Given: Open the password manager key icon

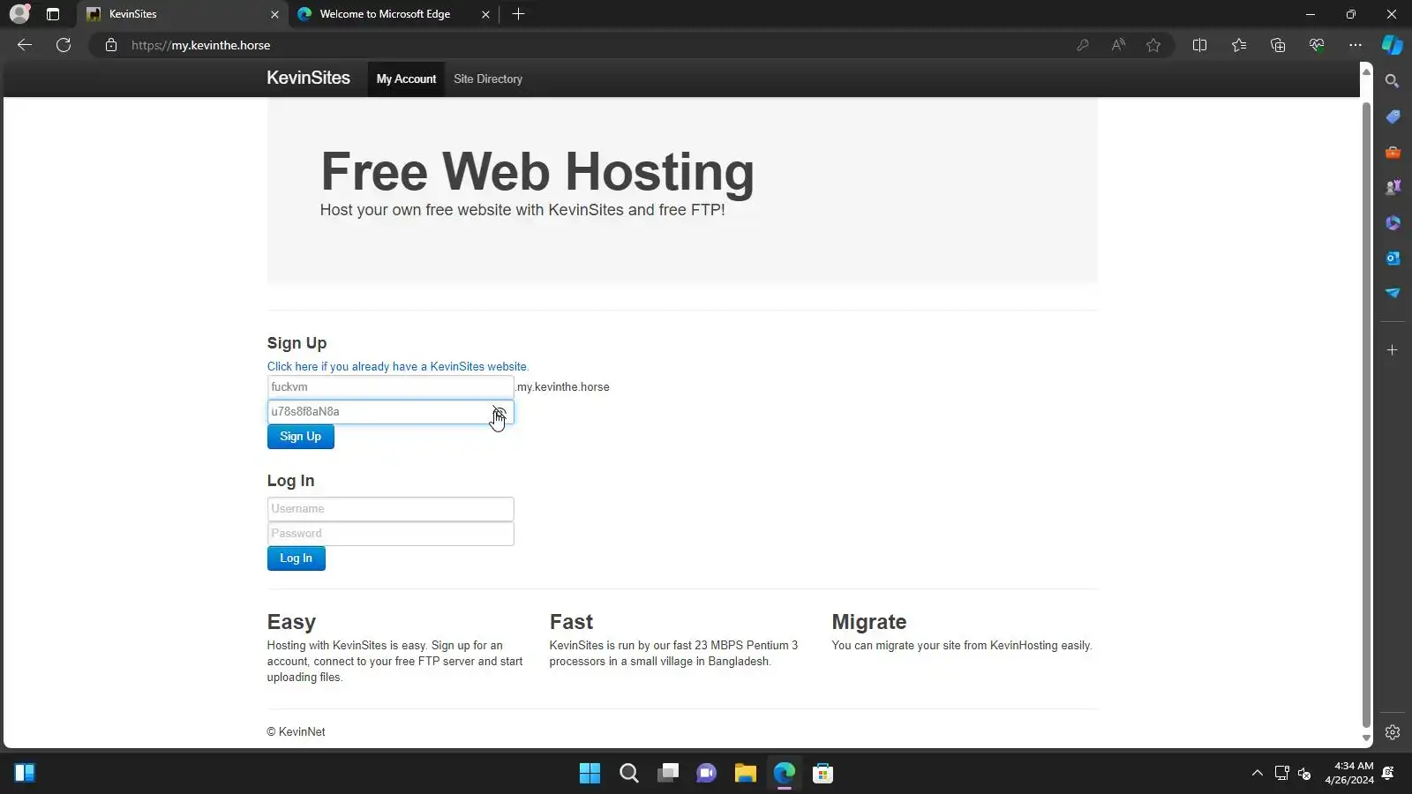Looking at the screenshot, I should (1083, 45).
